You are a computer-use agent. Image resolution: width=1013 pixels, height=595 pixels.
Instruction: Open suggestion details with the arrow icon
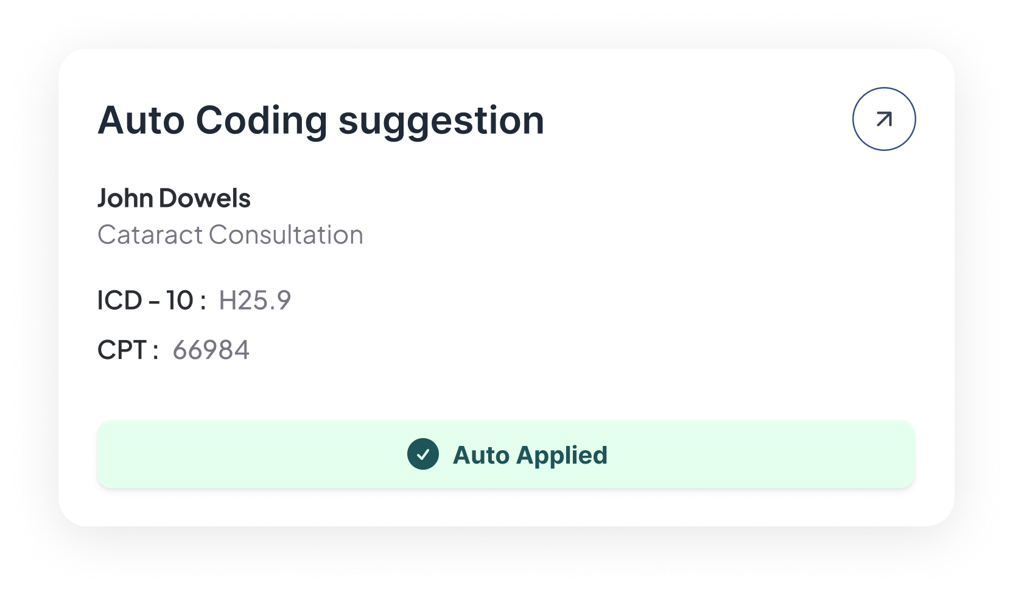[884, 119]
